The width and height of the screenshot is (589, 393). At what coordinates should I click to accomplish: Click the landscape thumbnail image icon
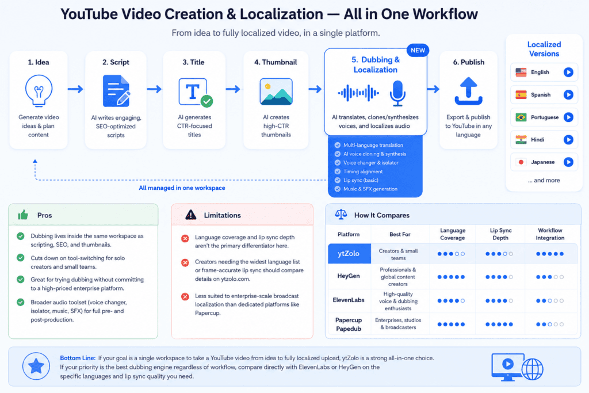tap(276, 91)
